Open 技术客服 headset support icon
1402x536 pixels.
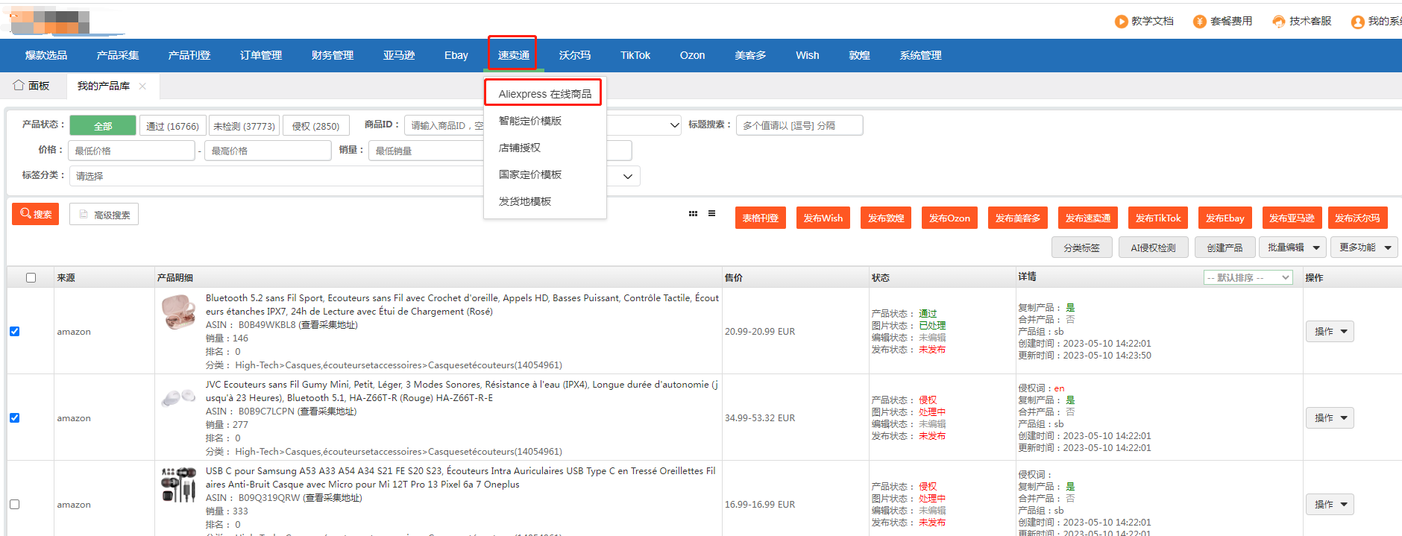pyautogui.click(x=1278, y=22)
